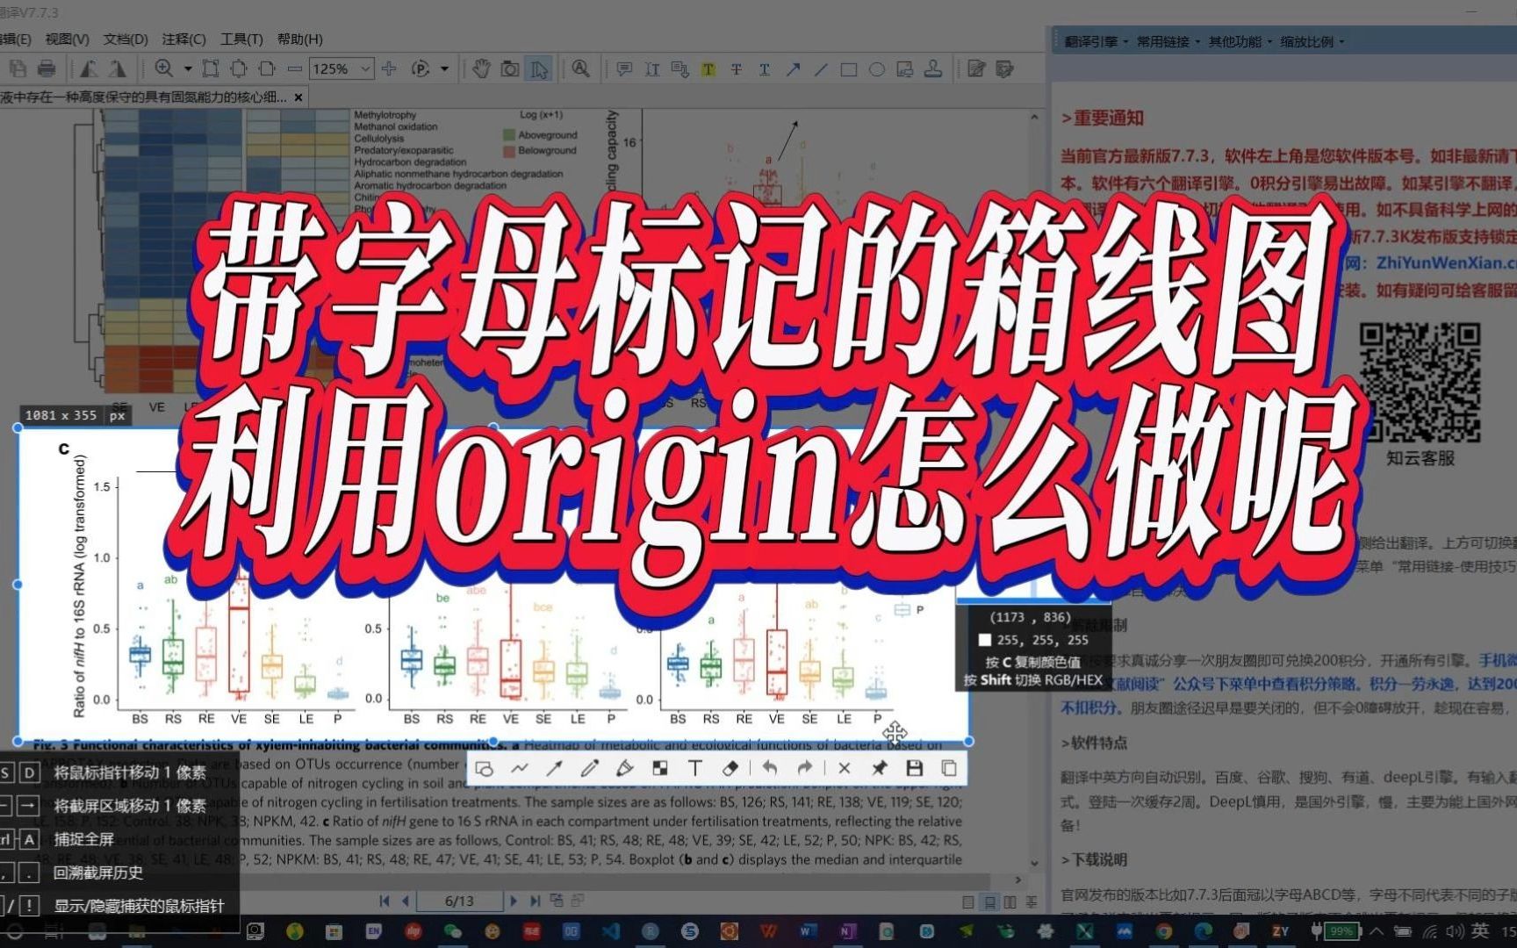Click the snapshot camera tool
The height and width of the screenshot is (948, 1517).
click(x=510, y=68)
